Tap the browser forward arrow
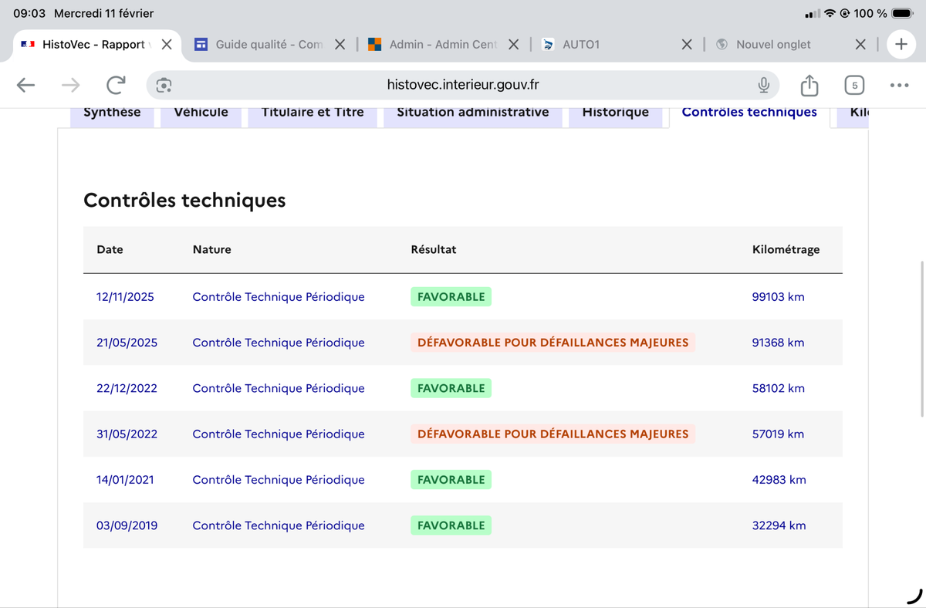The height and width of the screenshot is (608, 926). (x=71, y=85)
